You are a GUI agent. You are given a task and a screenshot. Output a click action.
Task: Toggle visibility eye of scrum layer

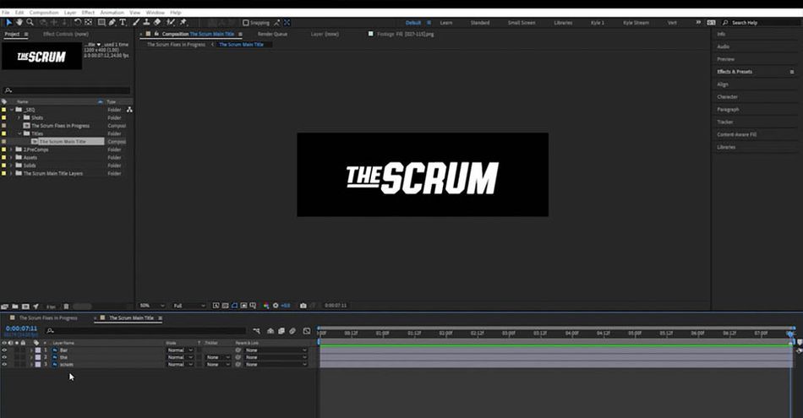click(4, 365)
